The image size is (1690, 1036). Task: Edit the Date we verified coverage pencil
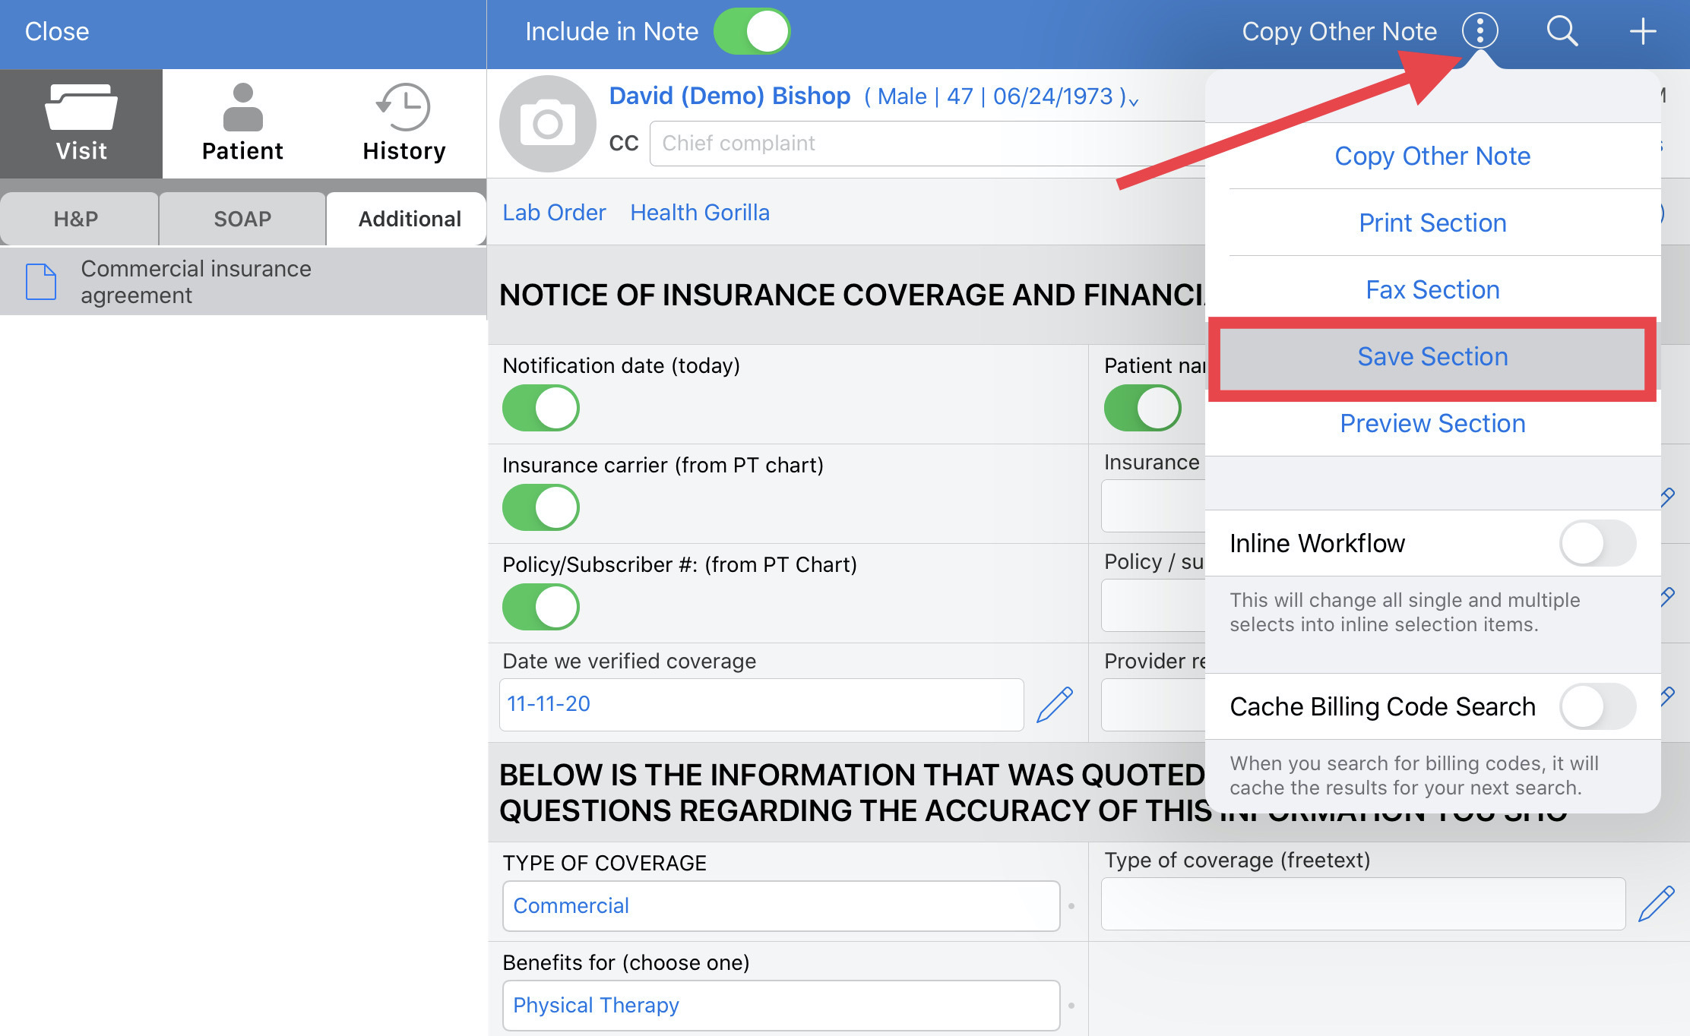(x=1055, y=704)
